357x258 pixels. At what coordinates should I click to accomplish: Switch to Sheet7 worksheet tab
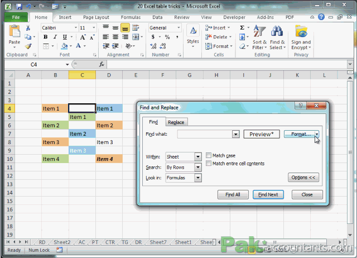pos(158,242)
